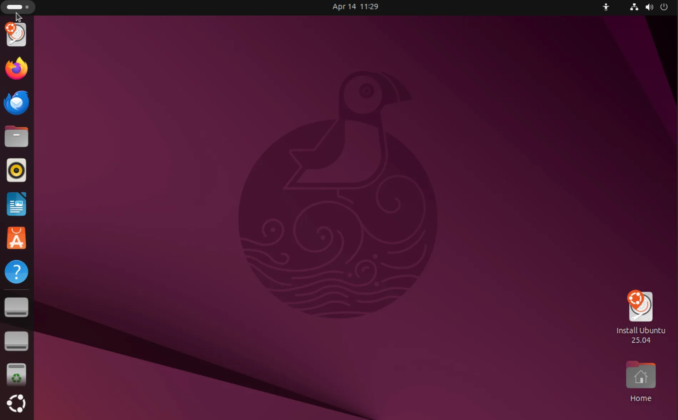Image resolution: width=678 pixels, height=420 pixels.
Task: Open the first mounted drive in the dock
Action: pos(16,307)
